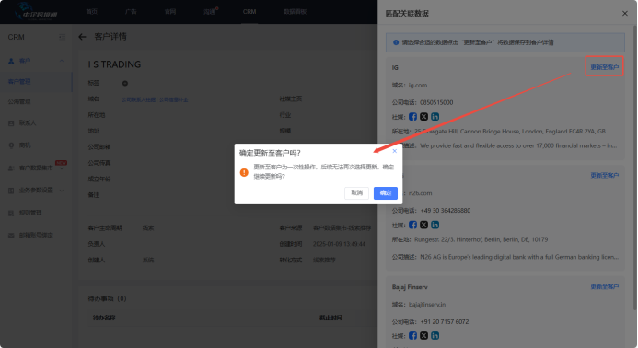Click the ig.com domain text
The image size is (638, 348).
[418, 85]
